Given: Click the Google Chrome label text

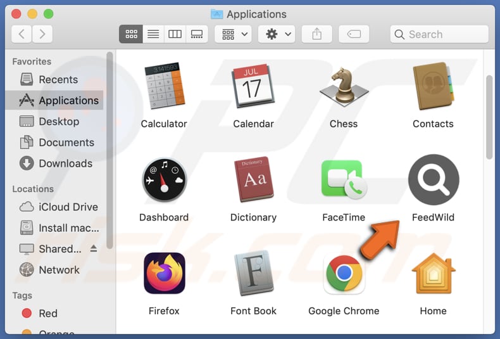Looking at the screenshot, I should (344, 311).
